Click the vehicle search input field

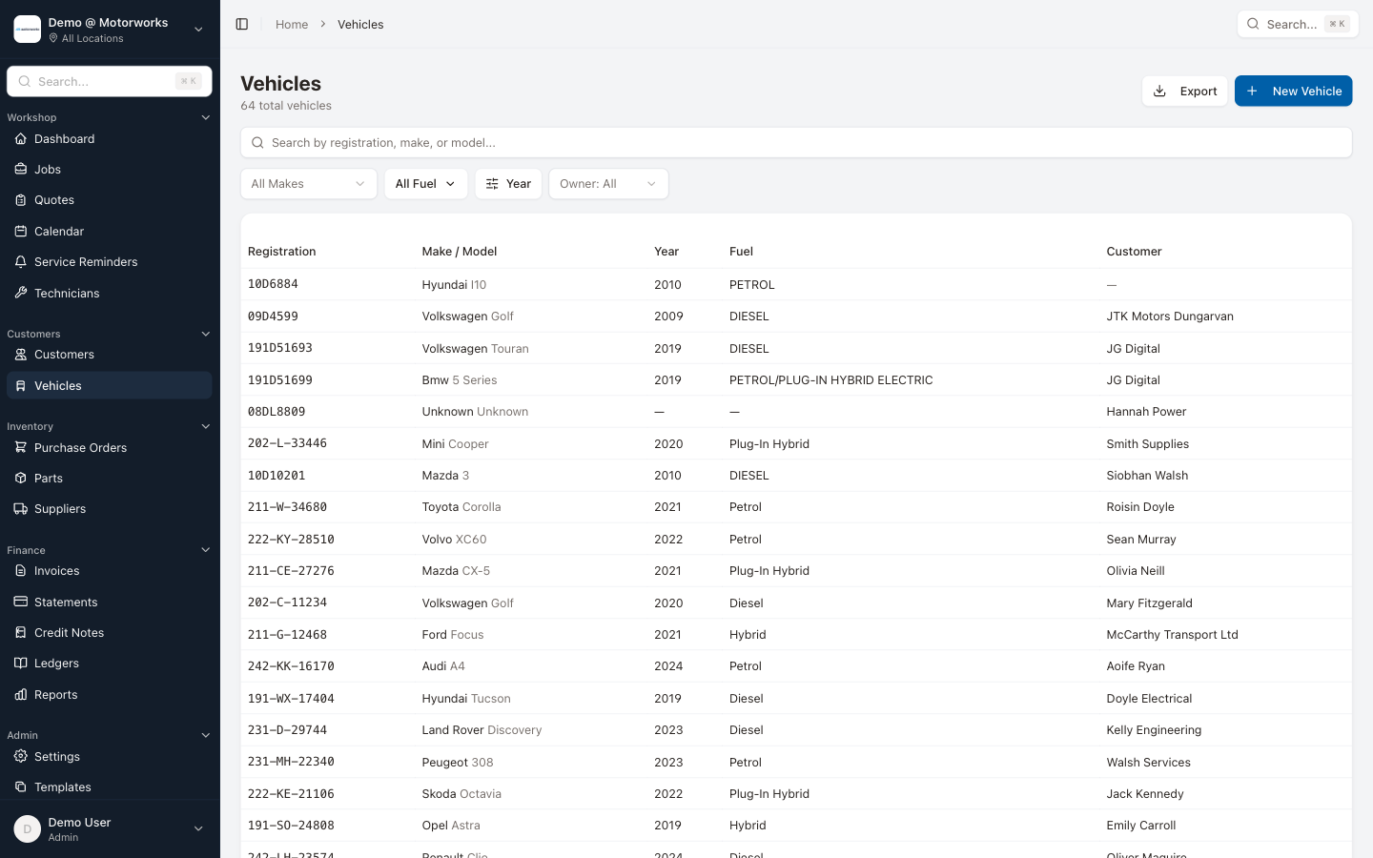pyautogui.click(x=795, y=142)
